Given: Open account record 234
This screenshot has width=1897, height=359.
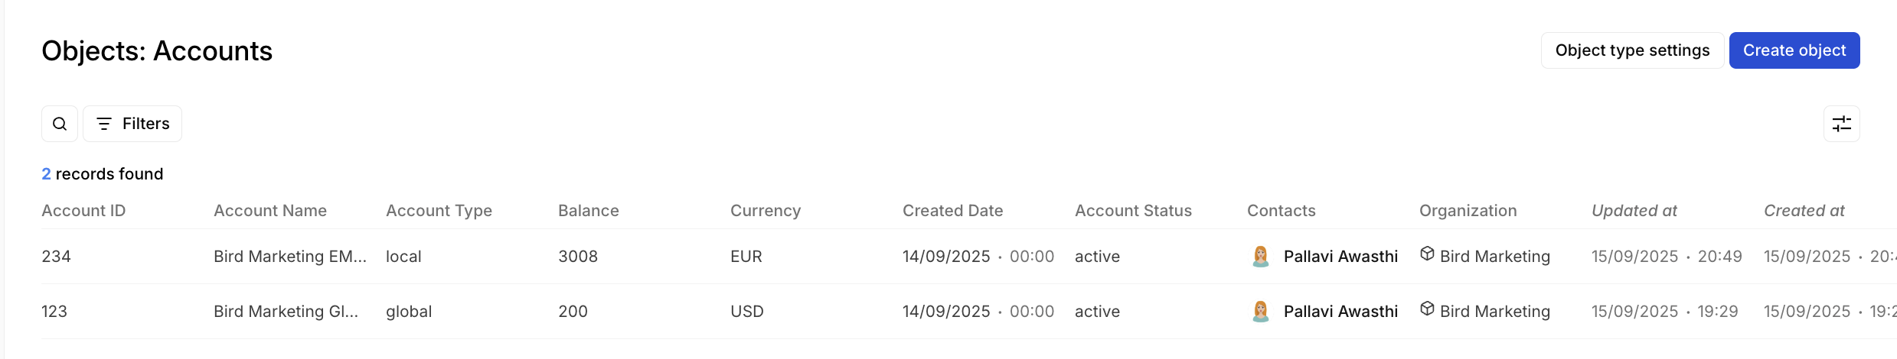Looking at the screenshot, I should pos(56,257).
